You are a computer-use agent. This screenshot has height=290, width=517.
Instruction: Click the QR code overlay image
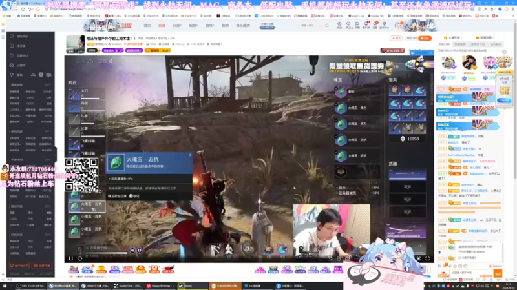(x=81, y=175)
